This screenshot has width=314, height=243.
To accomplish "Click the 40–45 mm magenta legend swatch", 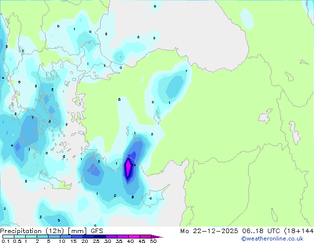I will (x=134, y=237).
